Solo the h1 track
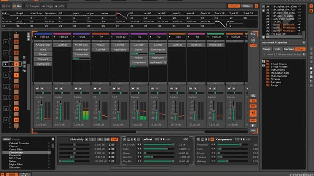Viewport: 314px width, 176px height. 138,88
